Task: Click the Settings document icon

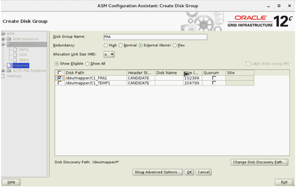Action: click(3, 76)
